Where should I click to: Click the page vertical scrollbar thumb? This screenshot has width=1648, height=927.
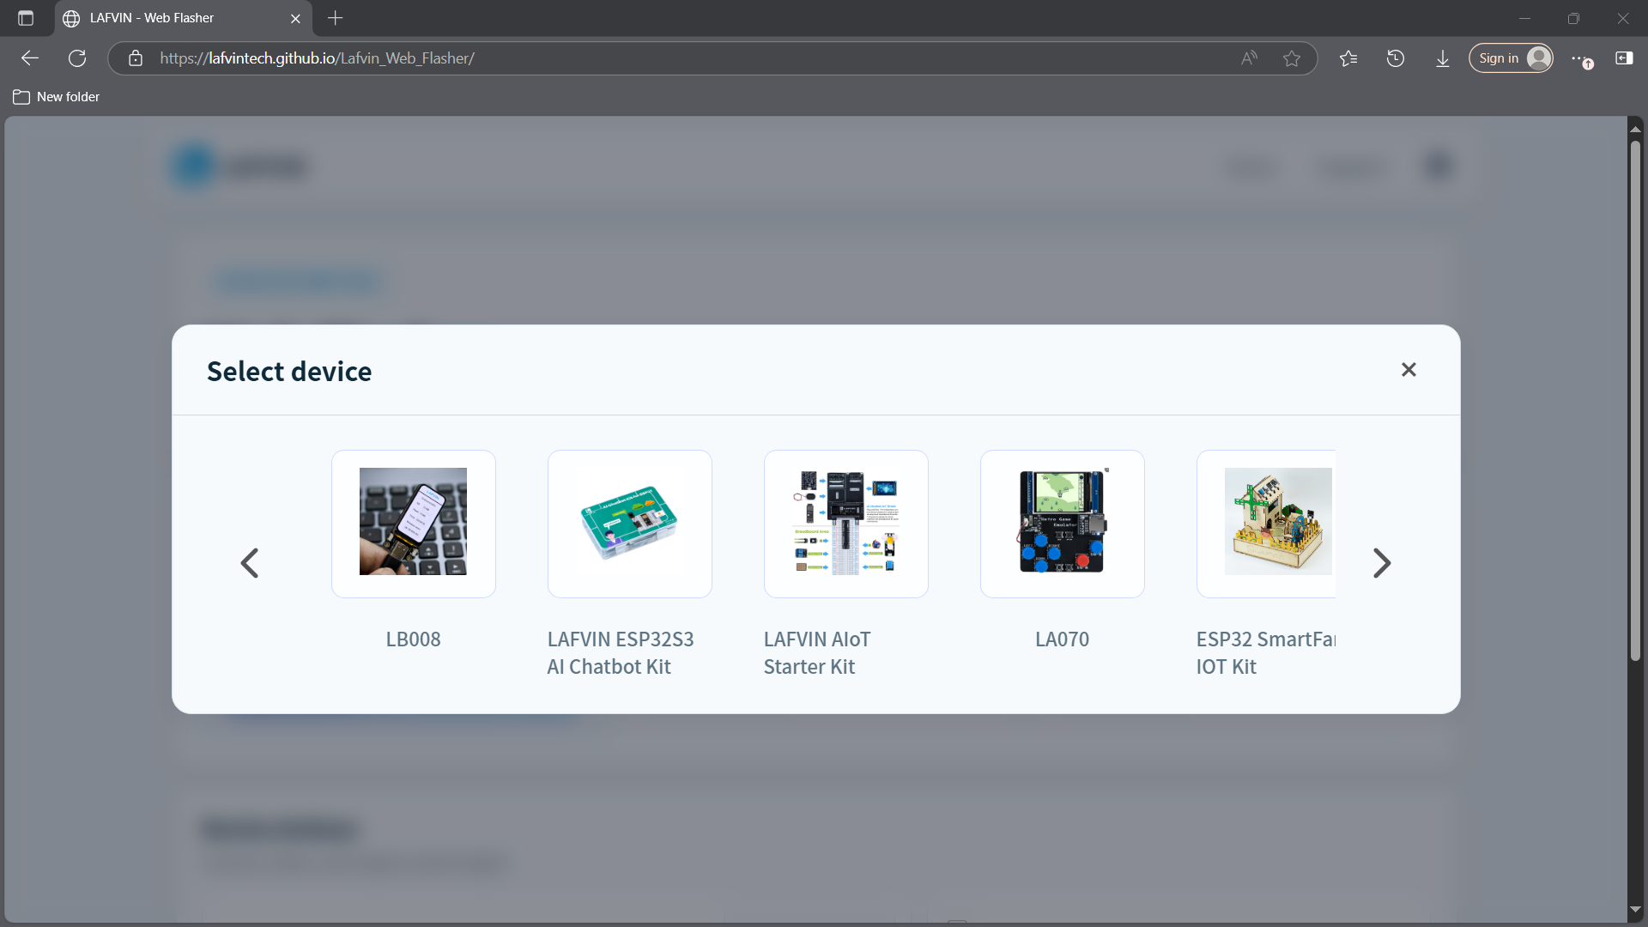[x=1635, y=400]
